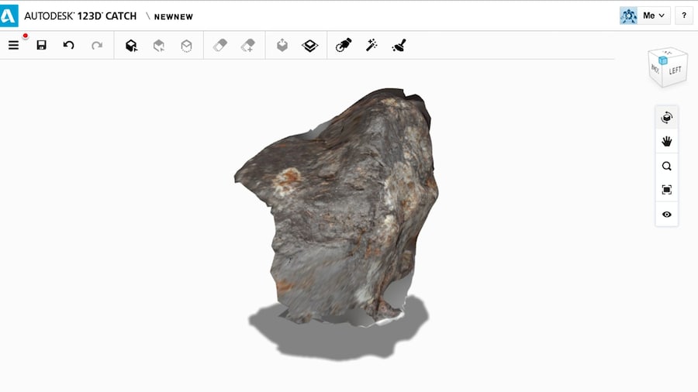Save the project with the floppy disk icon
The height and width of the screenshot is (392, 698).
41,45
